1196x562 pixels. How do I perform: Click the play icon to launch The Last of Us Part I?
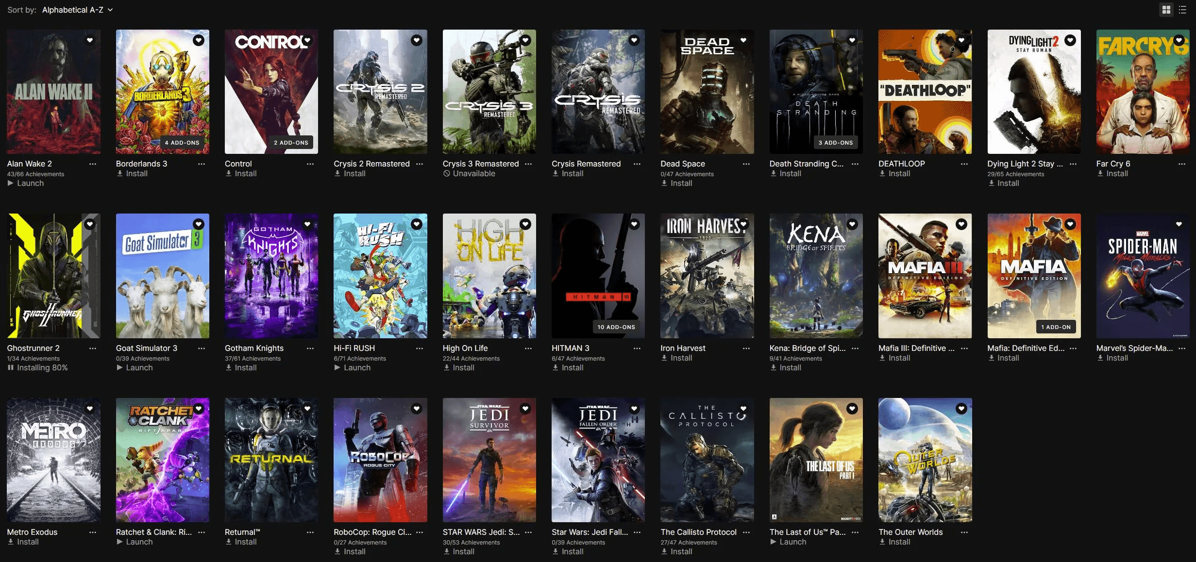(x=773, y=542)
